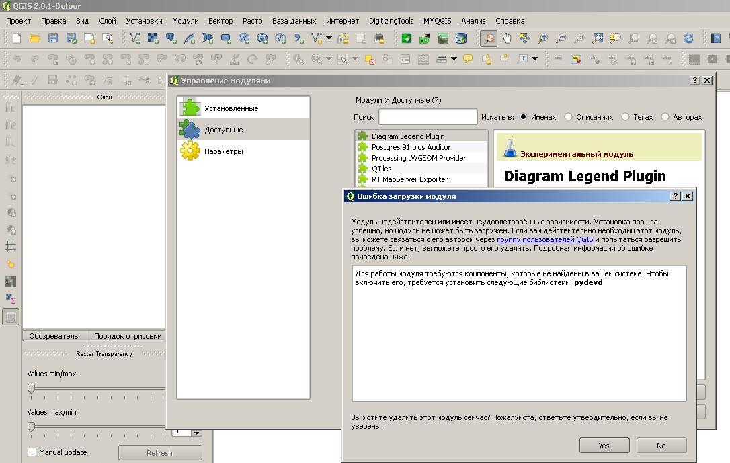Click the Open Project folder icon
This screenshot has width=730, height=463.
click(35, 39)
